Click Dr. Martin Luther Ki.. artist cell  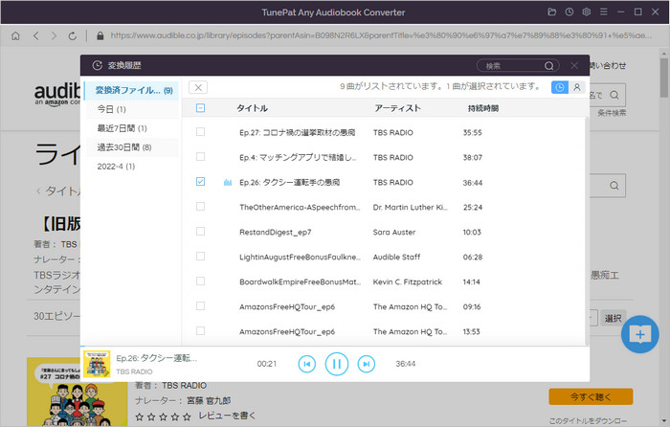point(410,208)
